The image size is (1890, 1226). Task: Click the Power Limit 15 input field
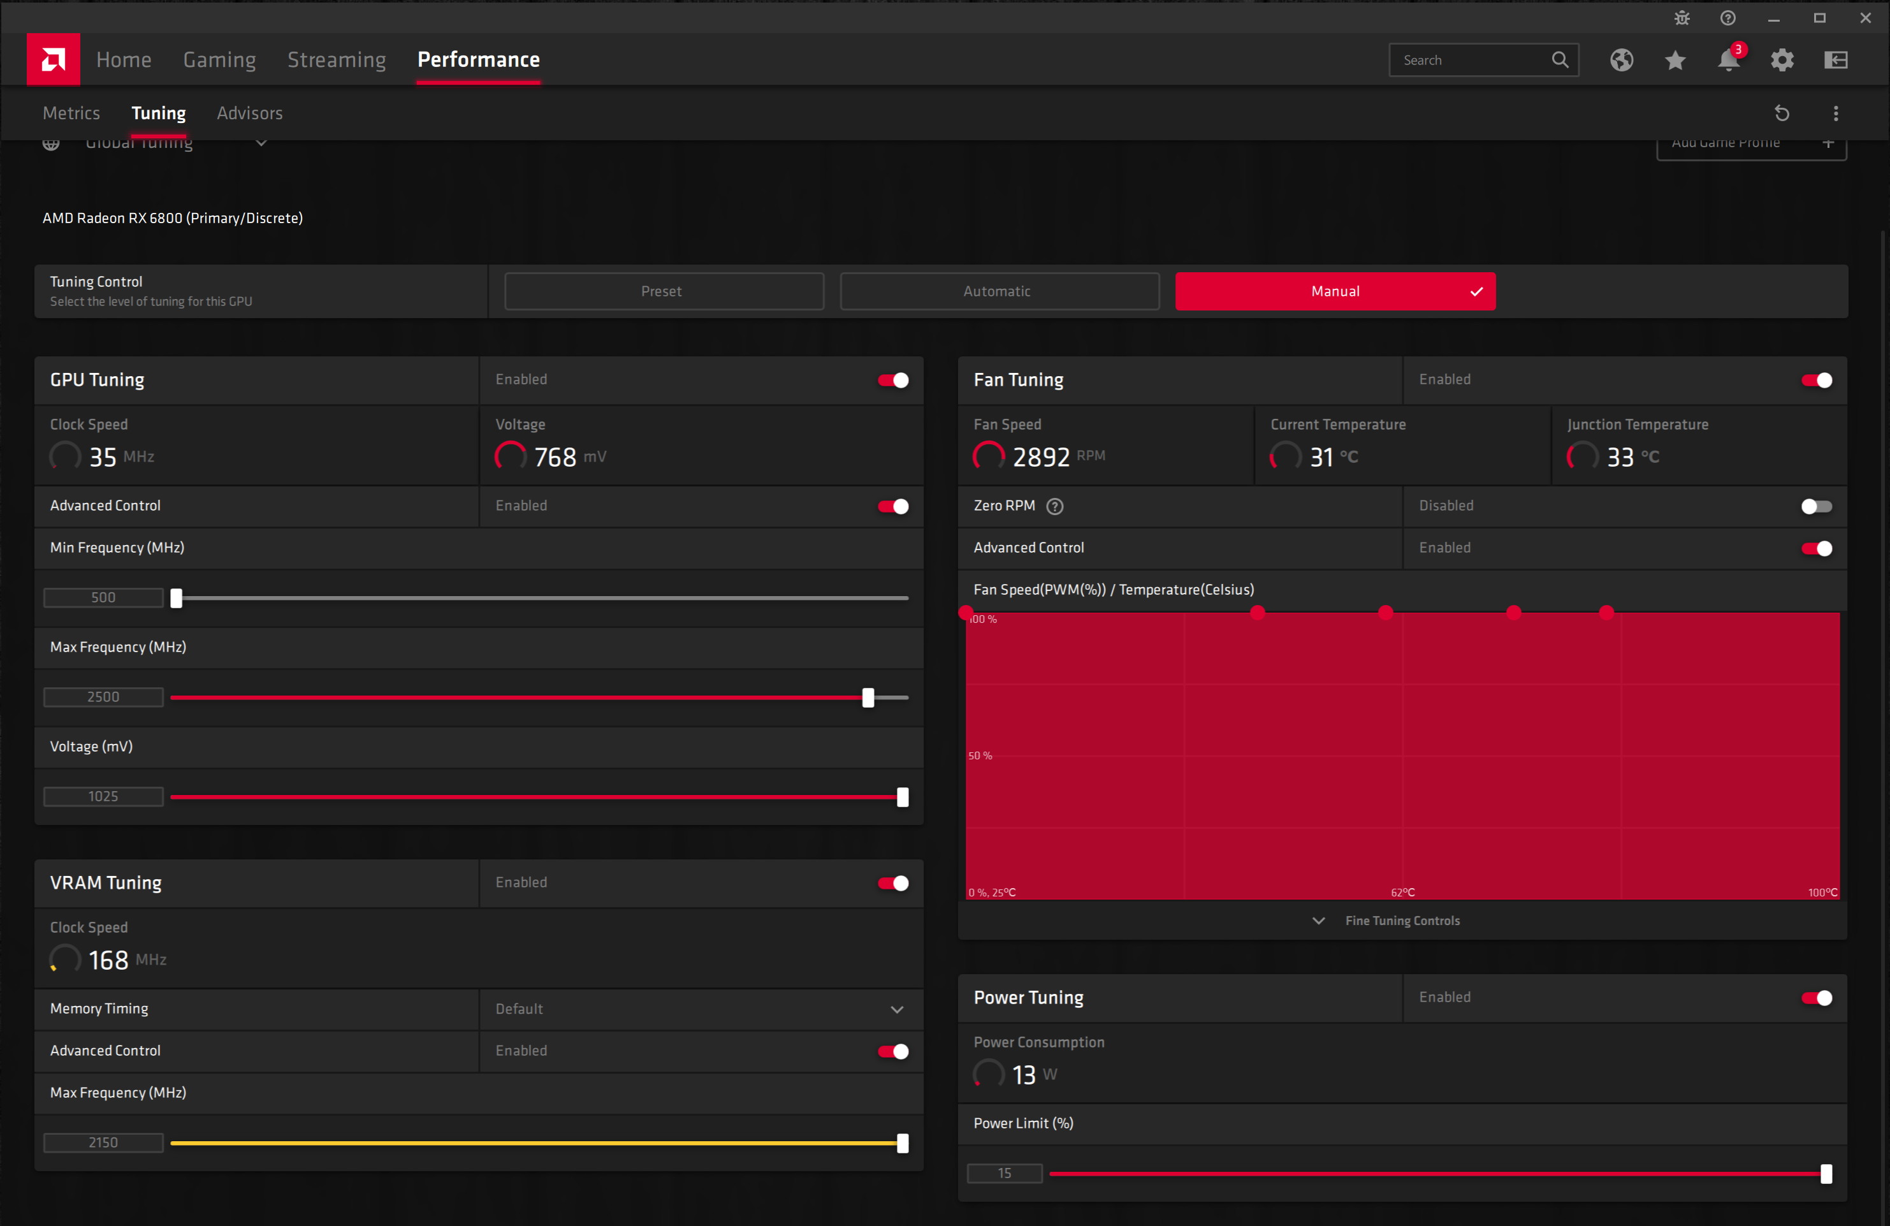click(1005, 1174)
